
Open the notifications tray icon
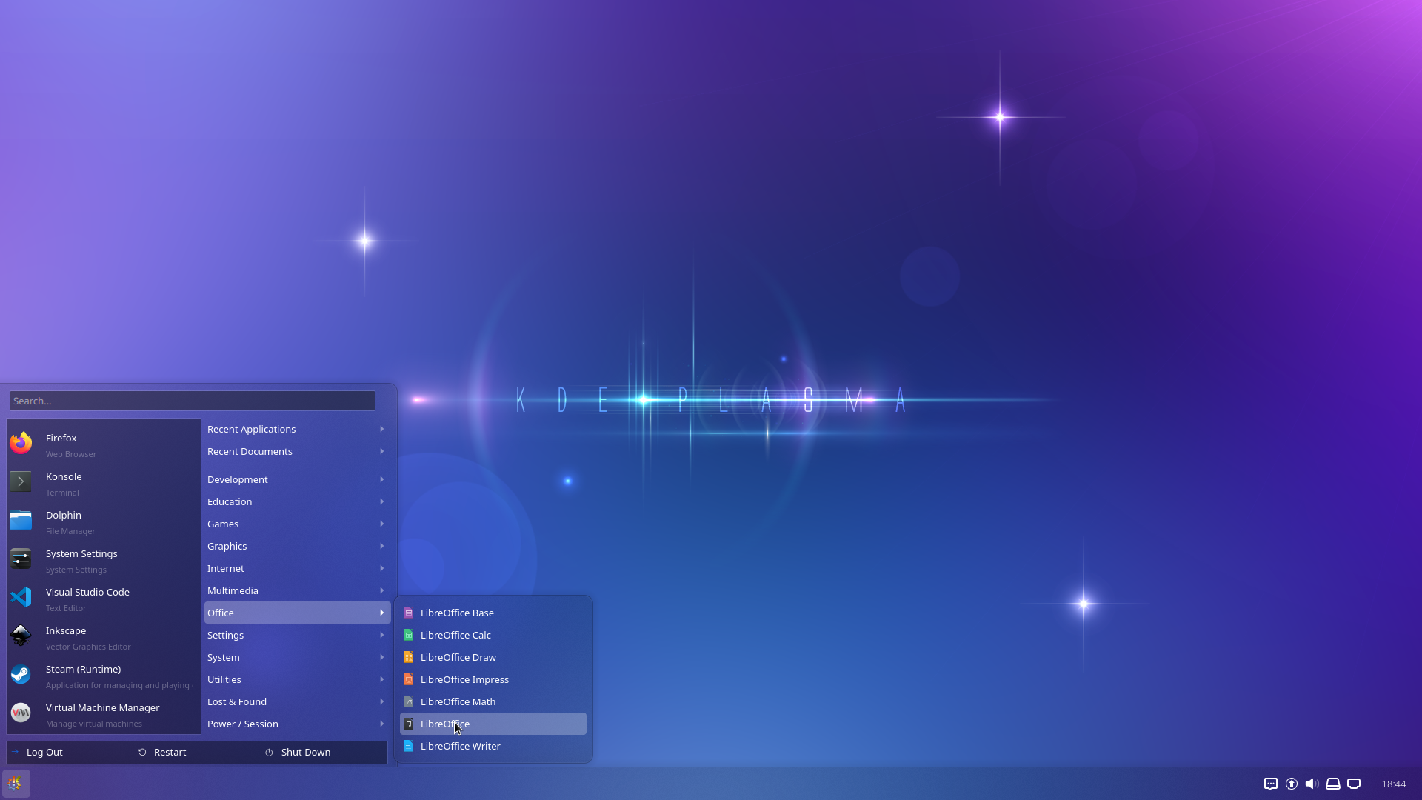pos(1271,784)
